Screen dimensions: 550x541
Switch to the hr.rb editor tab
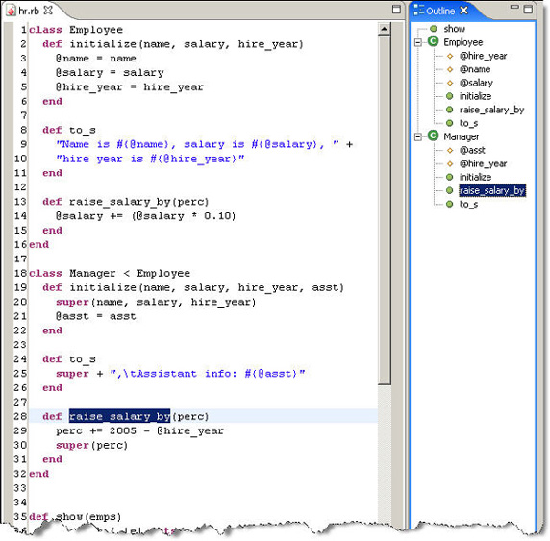(x=29, y=11)
